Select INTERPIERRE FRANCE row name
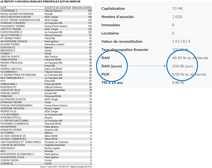Viewport: 212px width, 168px height. 14,41
